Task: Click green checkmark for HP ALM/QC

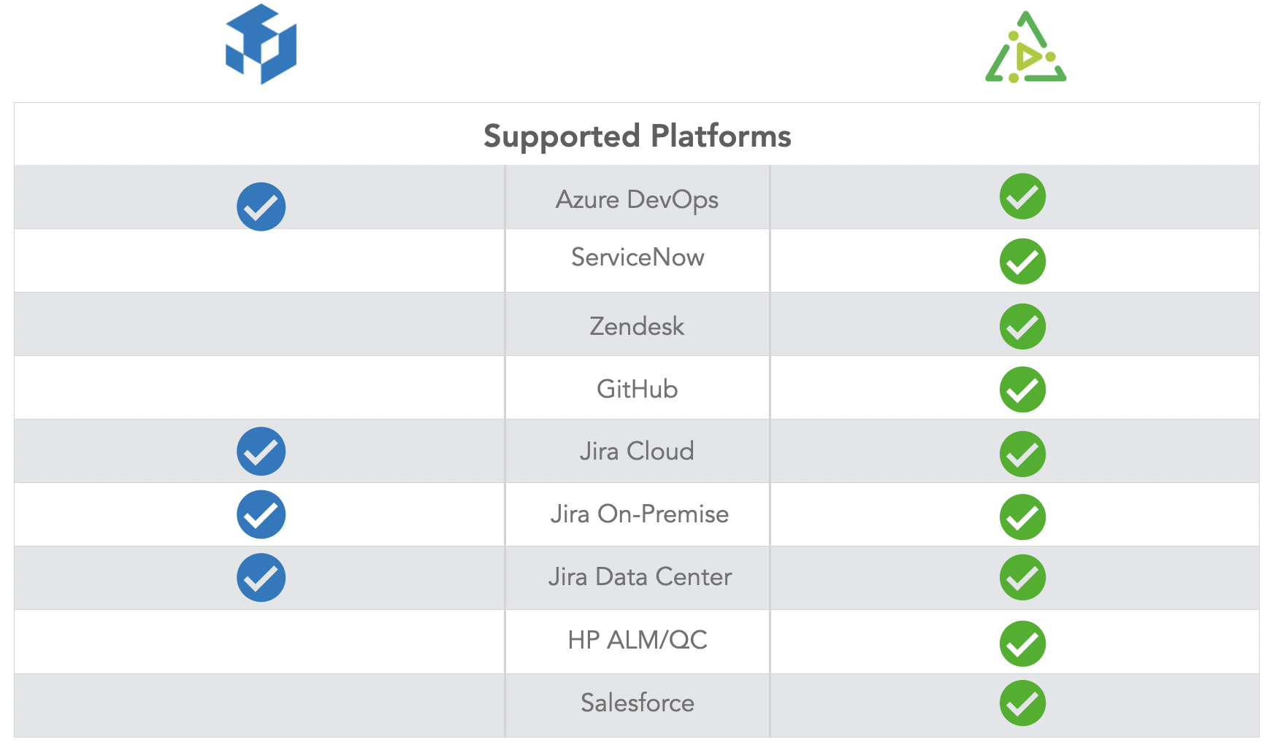Action: [x=1022, y=643]
